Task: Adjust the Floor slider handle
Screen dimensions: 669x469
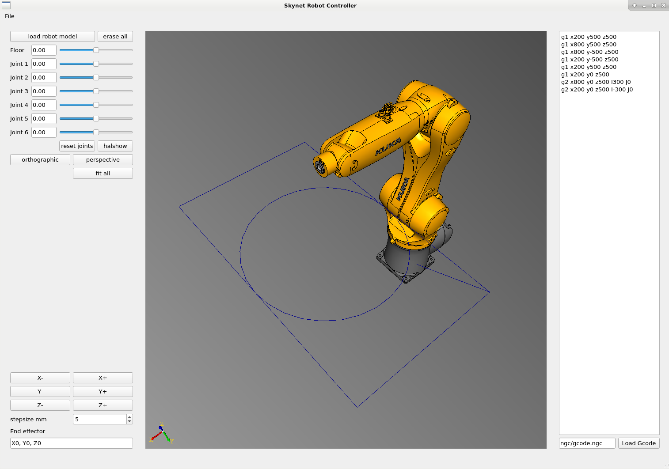Action: tap(96, 50)
